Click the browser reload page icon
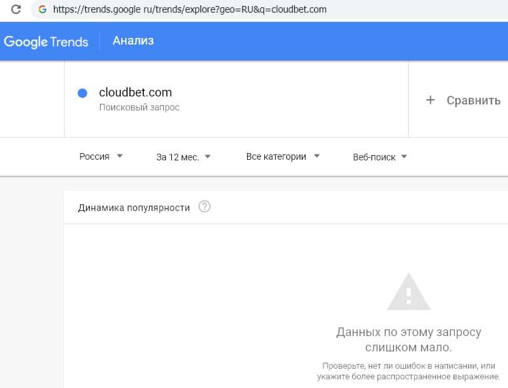This screenshot has width=508, height=388. pos(16,10)
